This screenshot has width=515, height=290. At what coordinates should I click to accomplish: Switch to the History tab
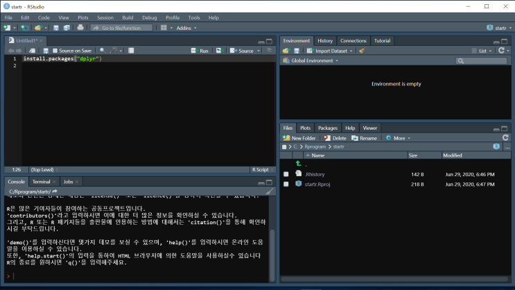tap(325, 41)
